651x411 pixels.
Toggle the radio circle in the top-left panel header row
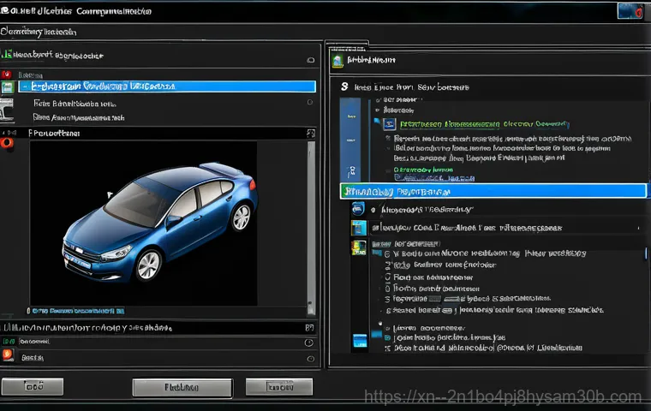(309, 60)
